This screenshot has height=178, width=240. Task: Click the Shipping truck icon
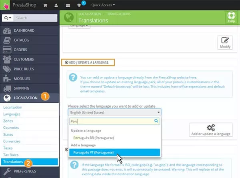tap(7, 88)
